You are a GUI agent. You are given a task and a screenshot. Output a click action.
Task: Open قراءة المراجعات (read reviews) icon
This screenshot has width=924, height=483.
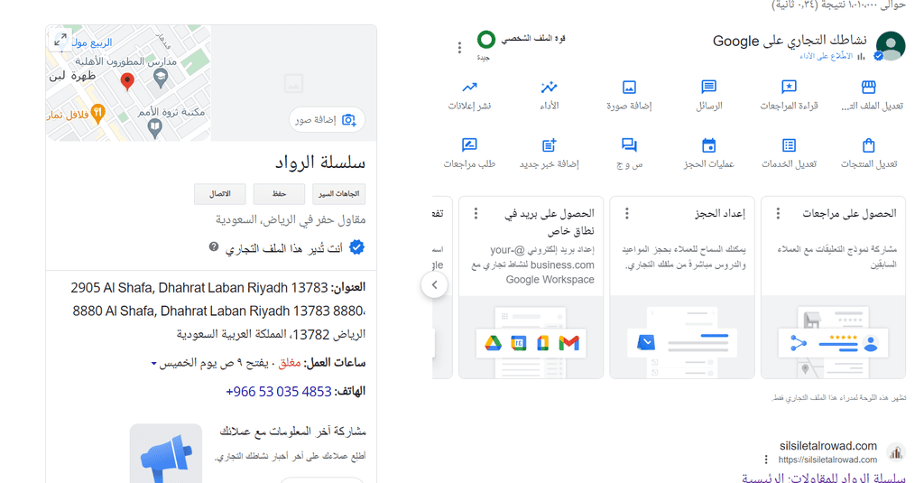coord(789,88)
